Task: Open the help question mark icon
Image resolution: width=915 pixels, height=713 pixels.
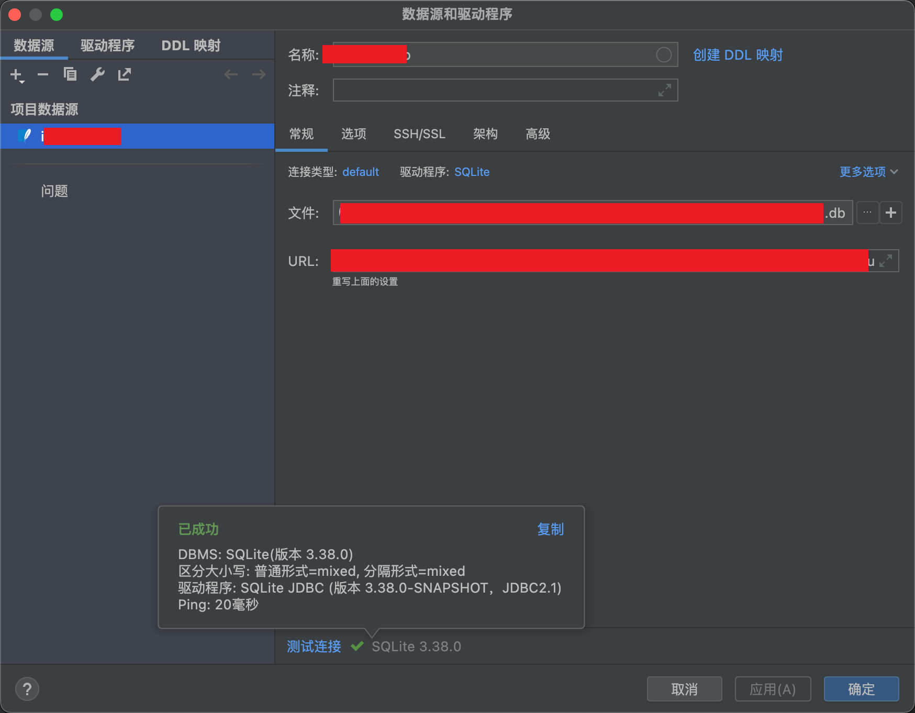Action: (x=27, y=689)
